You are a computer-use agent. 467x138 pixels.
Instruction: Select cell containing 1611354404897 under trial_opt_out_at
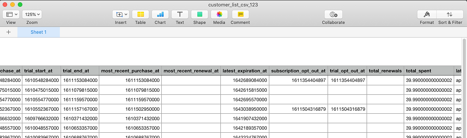coord(348,80)
